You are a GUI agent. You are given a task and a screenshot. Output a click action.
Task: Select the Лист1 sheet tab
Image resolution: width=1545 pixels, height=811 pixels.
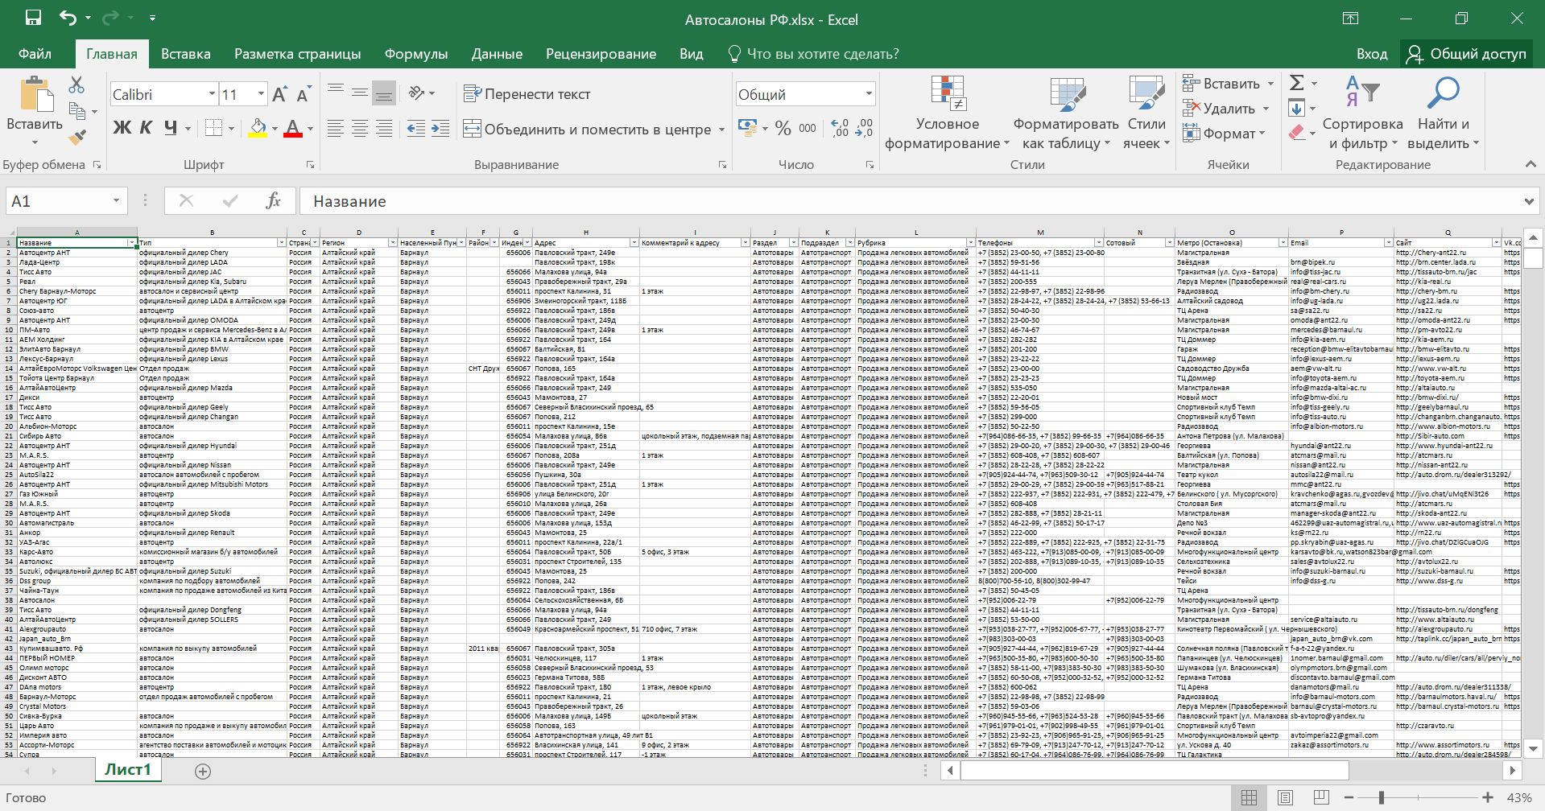[128, 770]
